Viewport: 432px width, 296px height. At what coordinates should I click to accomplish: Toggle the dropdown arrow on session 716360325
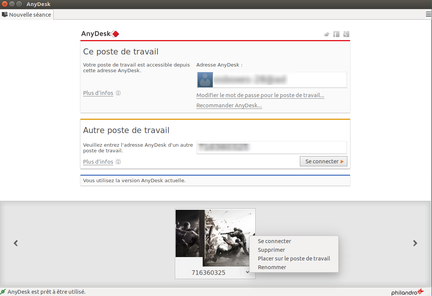[247, 272]
